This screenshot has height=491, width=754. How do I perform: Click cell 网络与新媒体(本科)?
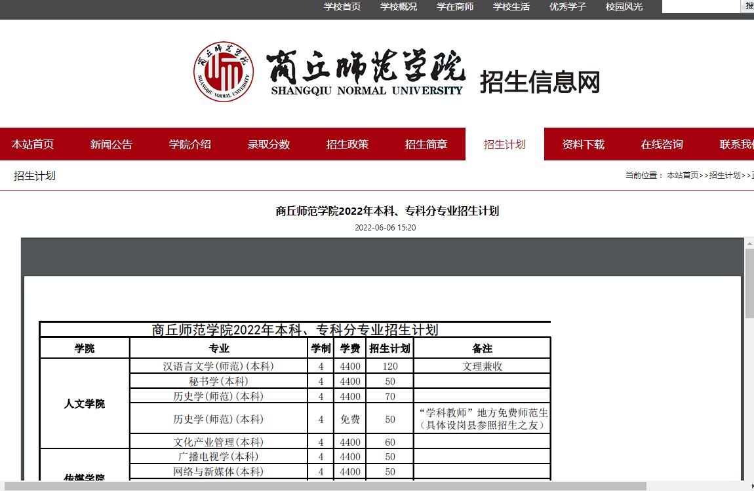218,471
